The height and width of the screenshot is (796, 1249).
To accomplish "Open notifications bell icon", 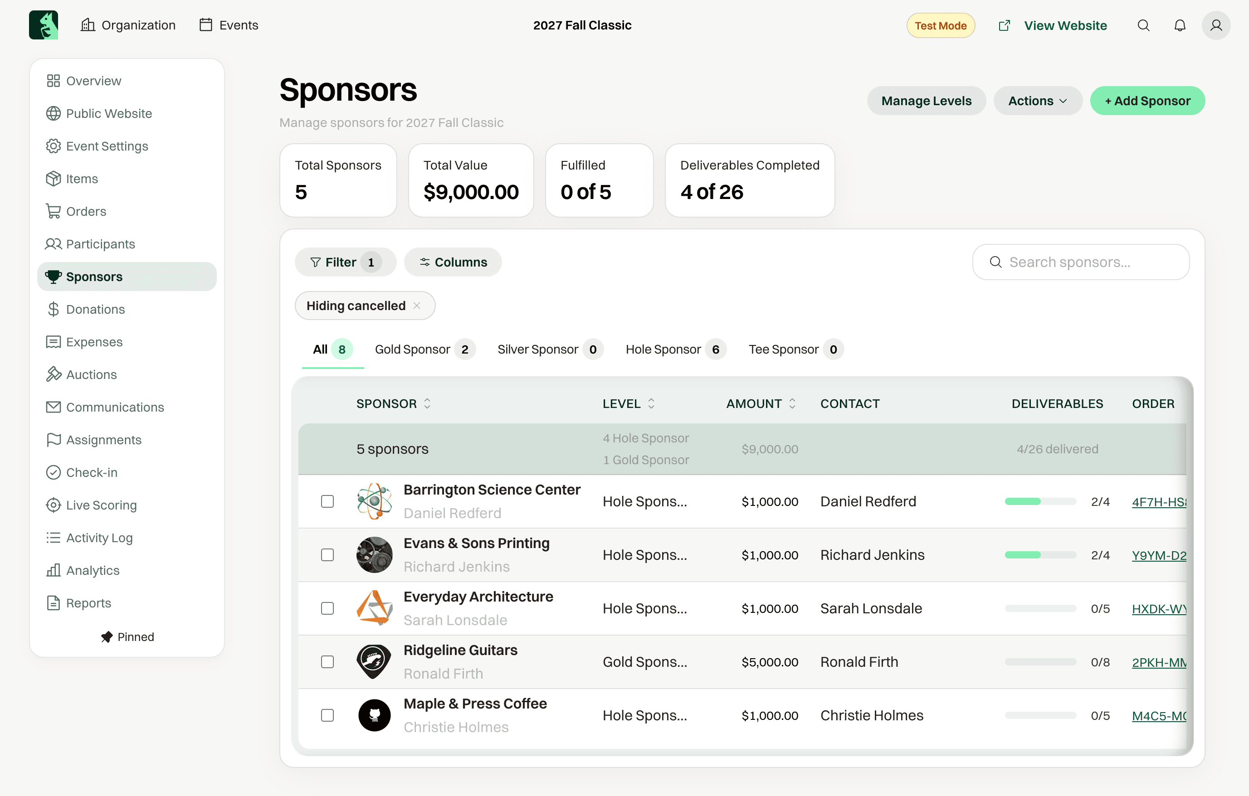I will pos(1180,25).
